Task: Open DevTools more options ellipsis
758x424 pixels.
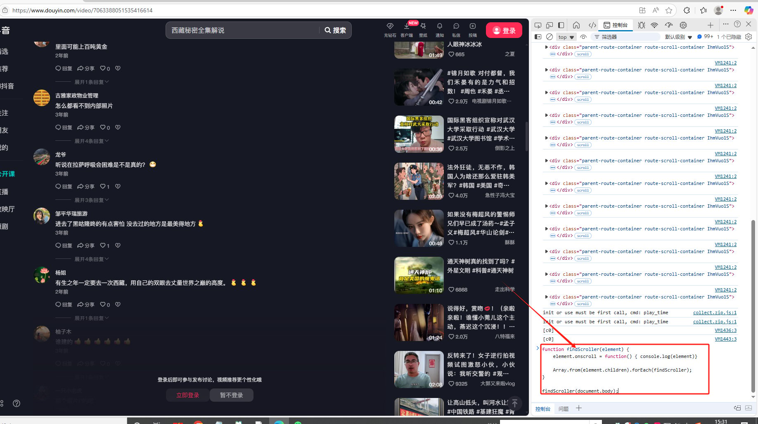Action: [726, 24]
